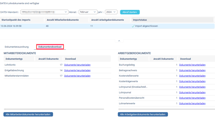Download Lohnkonto documents
The image size is (215, 117).
click(x=77, y=65)
